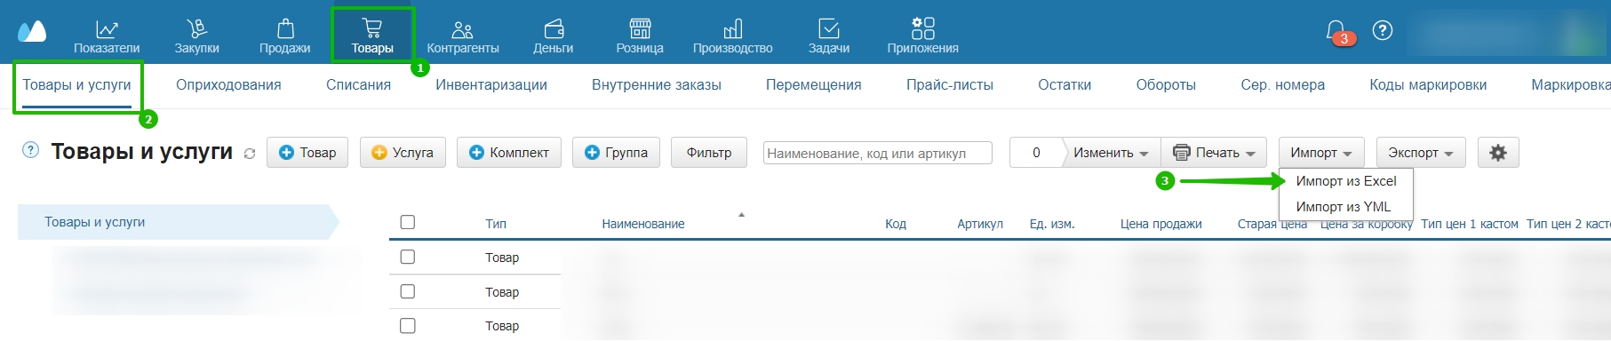Check the third Товар row checkbox
This screenshot has width=1611, height=341.
(408, 326)
